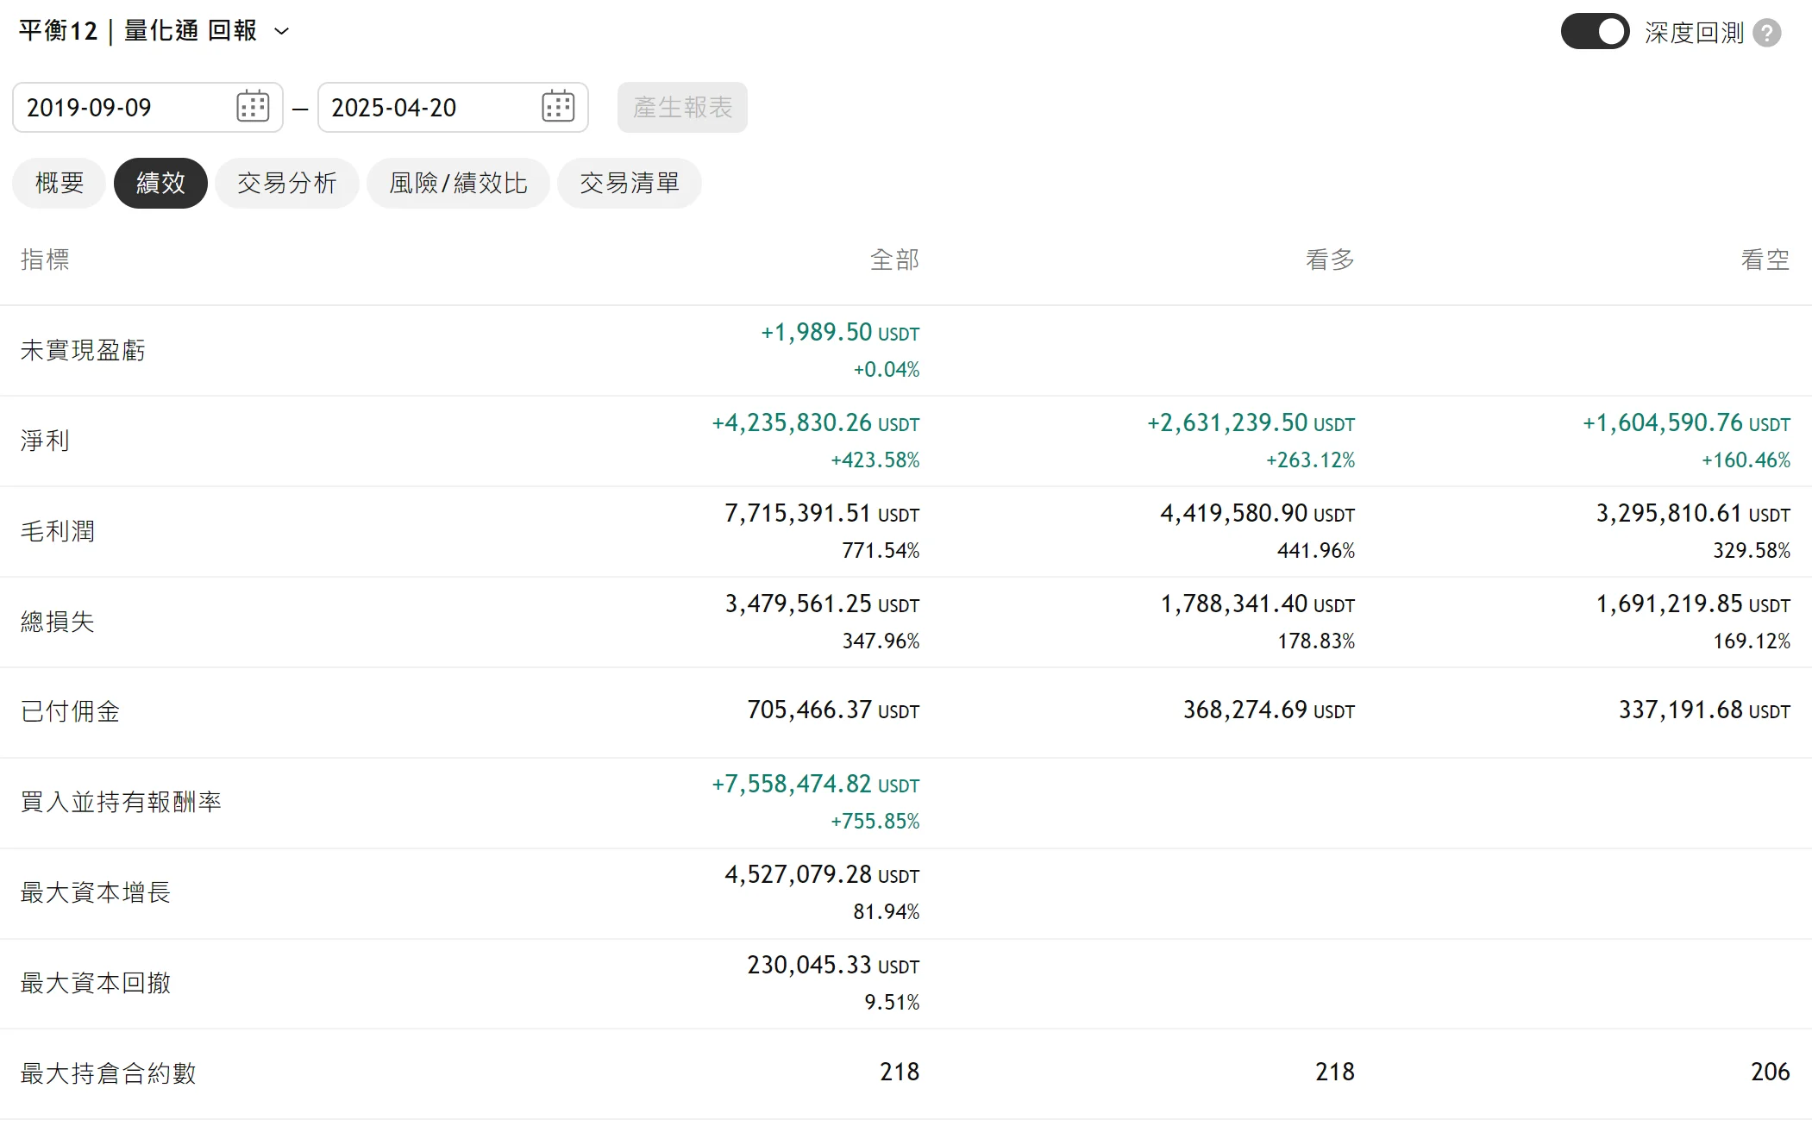
Task: Switch to the 概要 tab
Action: point(60,183)
